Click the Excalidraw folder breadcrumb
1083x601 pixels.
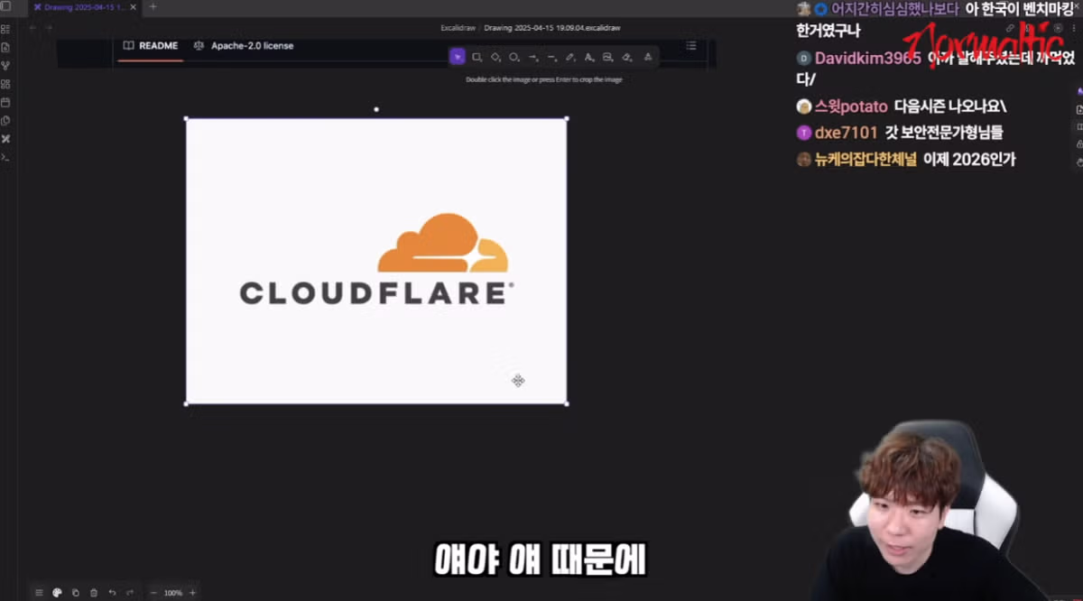click(458, 27)
